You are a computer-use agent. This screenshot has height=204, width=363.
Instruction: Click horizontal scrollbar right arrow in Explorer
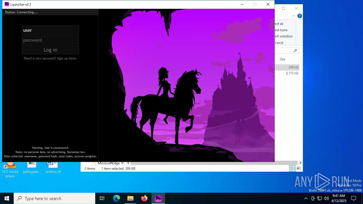[300, 163]
